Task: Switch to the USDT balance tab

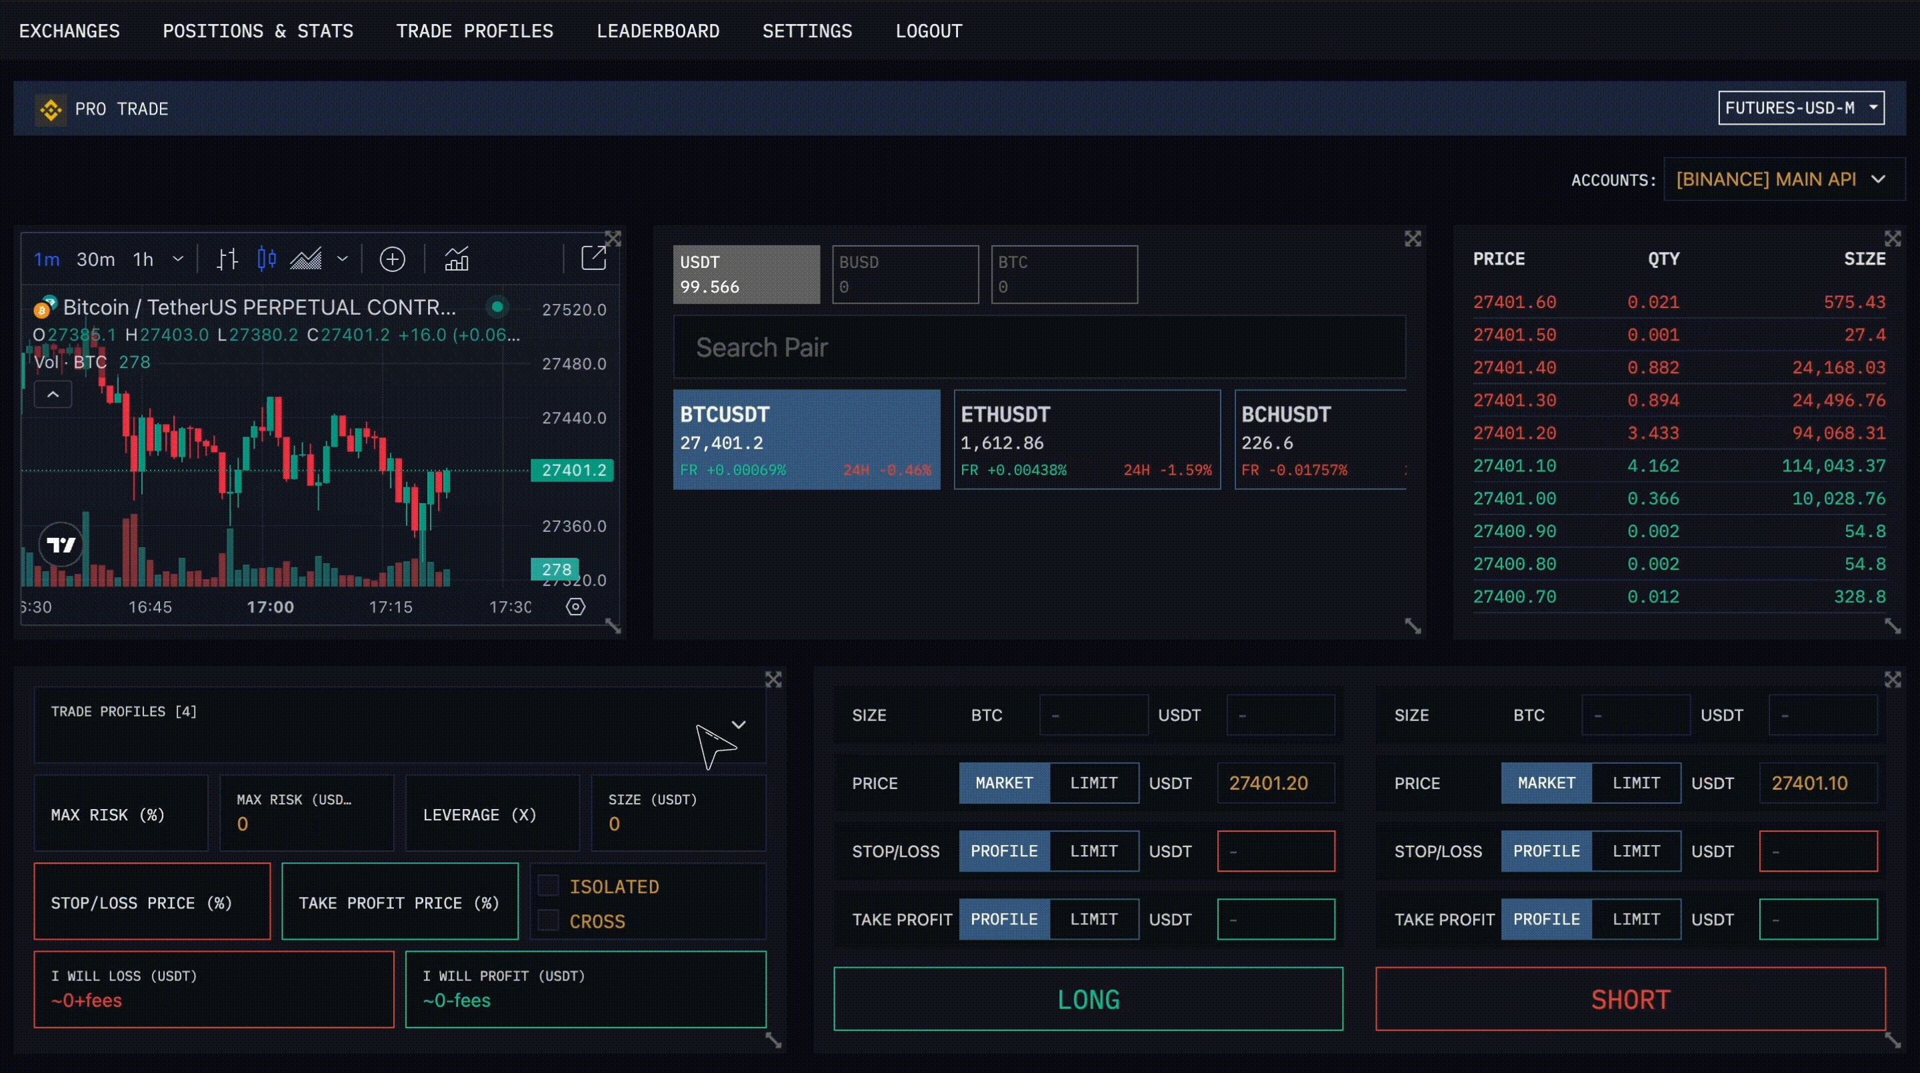Action: pyautogui.click(x=746, y=274)
